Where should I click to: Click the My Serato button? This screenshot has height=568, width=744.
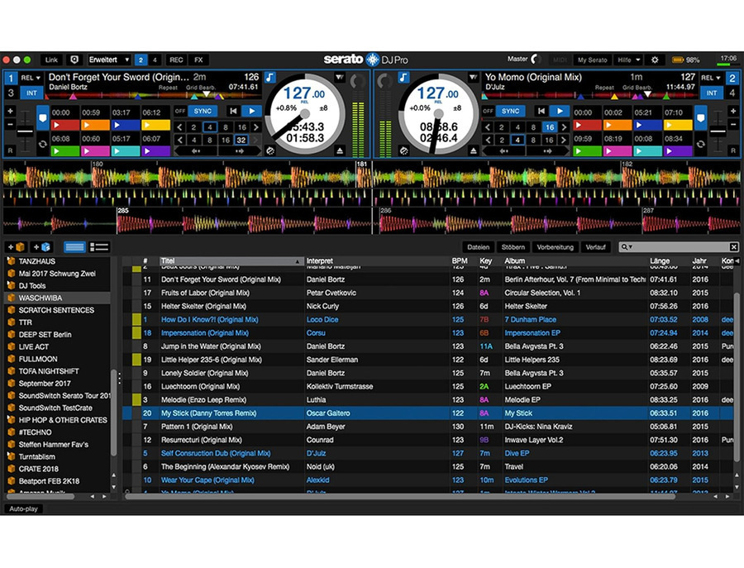point(593,60)
